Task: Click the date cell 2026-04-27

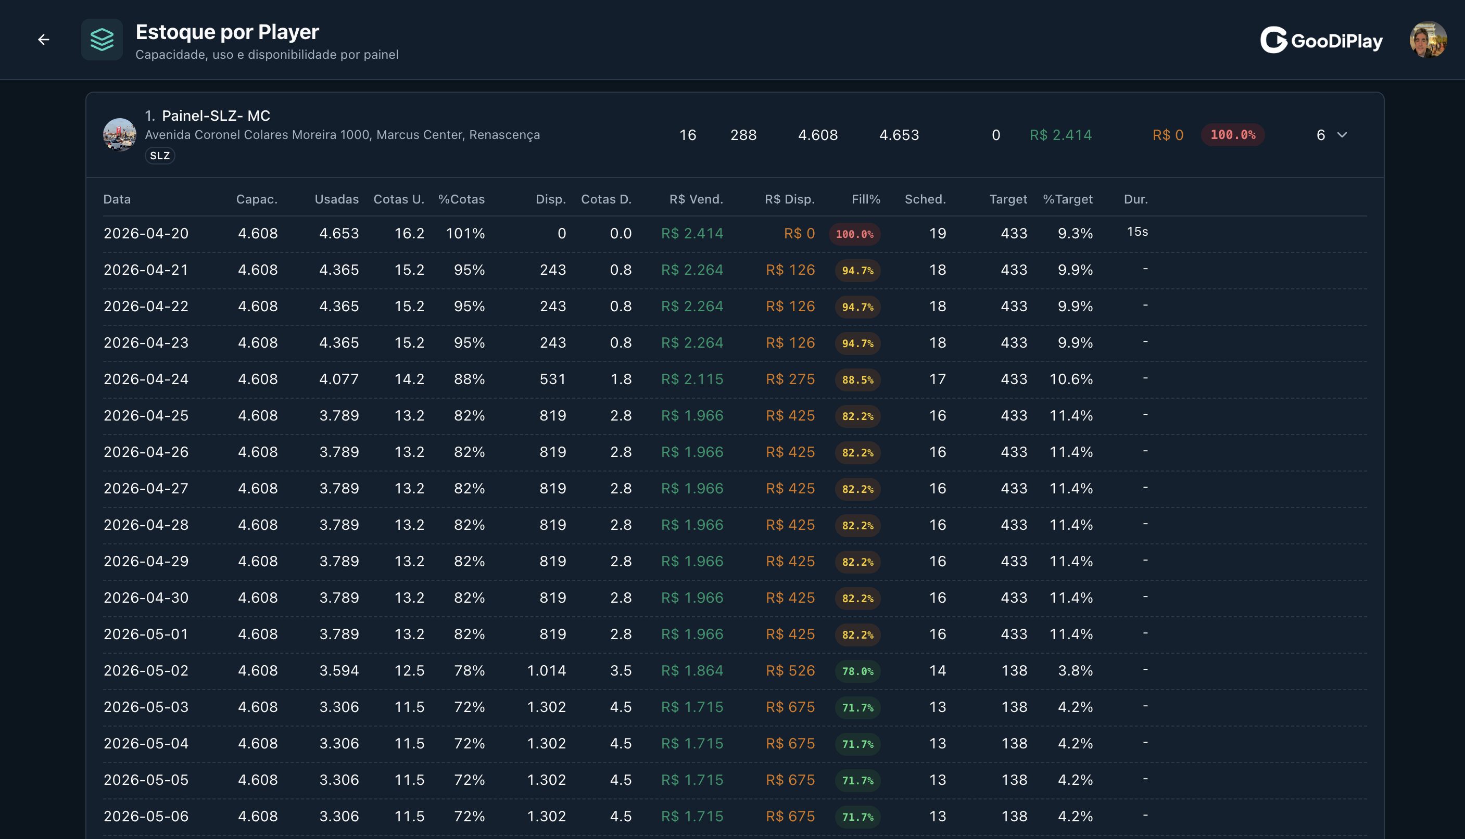Action: (x=146, y=488)
